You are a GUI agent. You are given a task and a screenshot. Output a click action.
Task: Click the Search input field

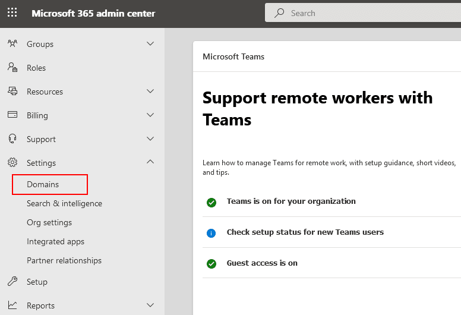click(368, 13)
